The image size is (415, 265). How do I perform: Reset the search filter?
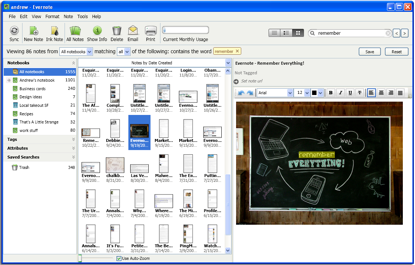[x=397, y=52]
